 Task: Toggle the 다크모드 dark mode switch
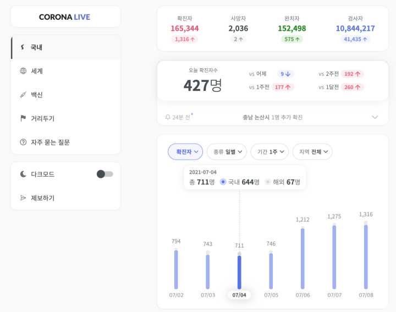point(105,174)
